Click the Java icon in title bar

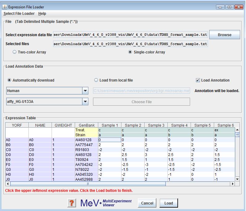(5, 7)
